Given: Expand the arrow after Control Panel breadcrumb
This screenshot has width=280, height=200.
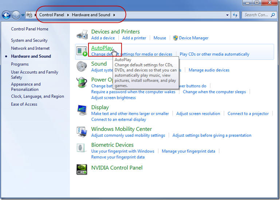Looking at the screenshot, I should point(68,15).
